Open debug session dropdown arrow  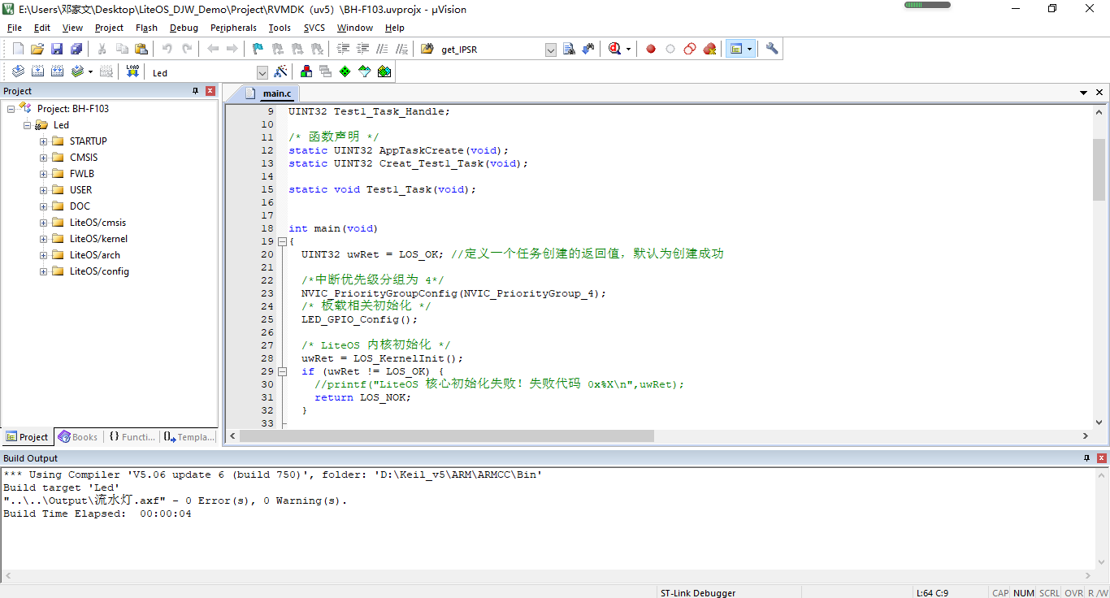tap(628, 49)
